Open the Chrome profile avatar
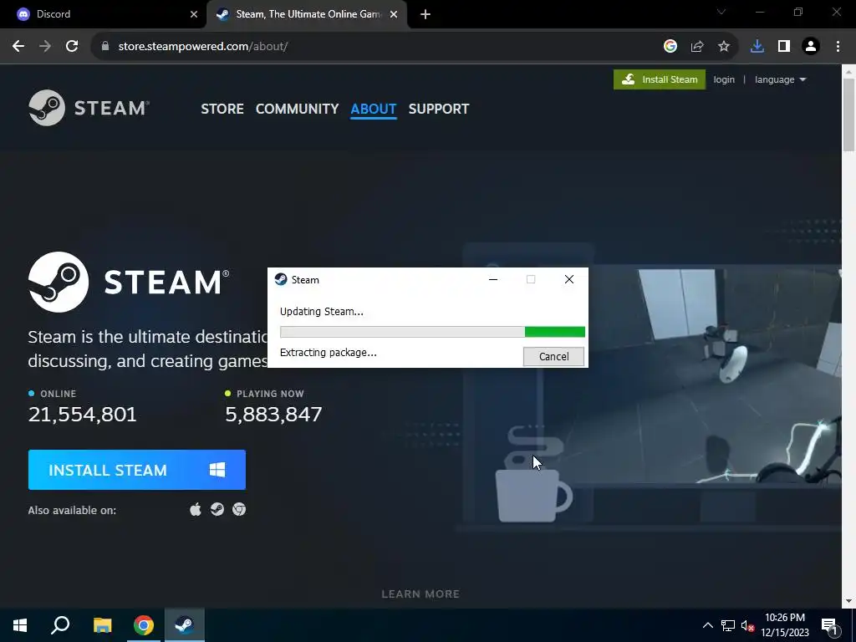The width and height of the screenshot is (856, 642). tap(811, 47)
